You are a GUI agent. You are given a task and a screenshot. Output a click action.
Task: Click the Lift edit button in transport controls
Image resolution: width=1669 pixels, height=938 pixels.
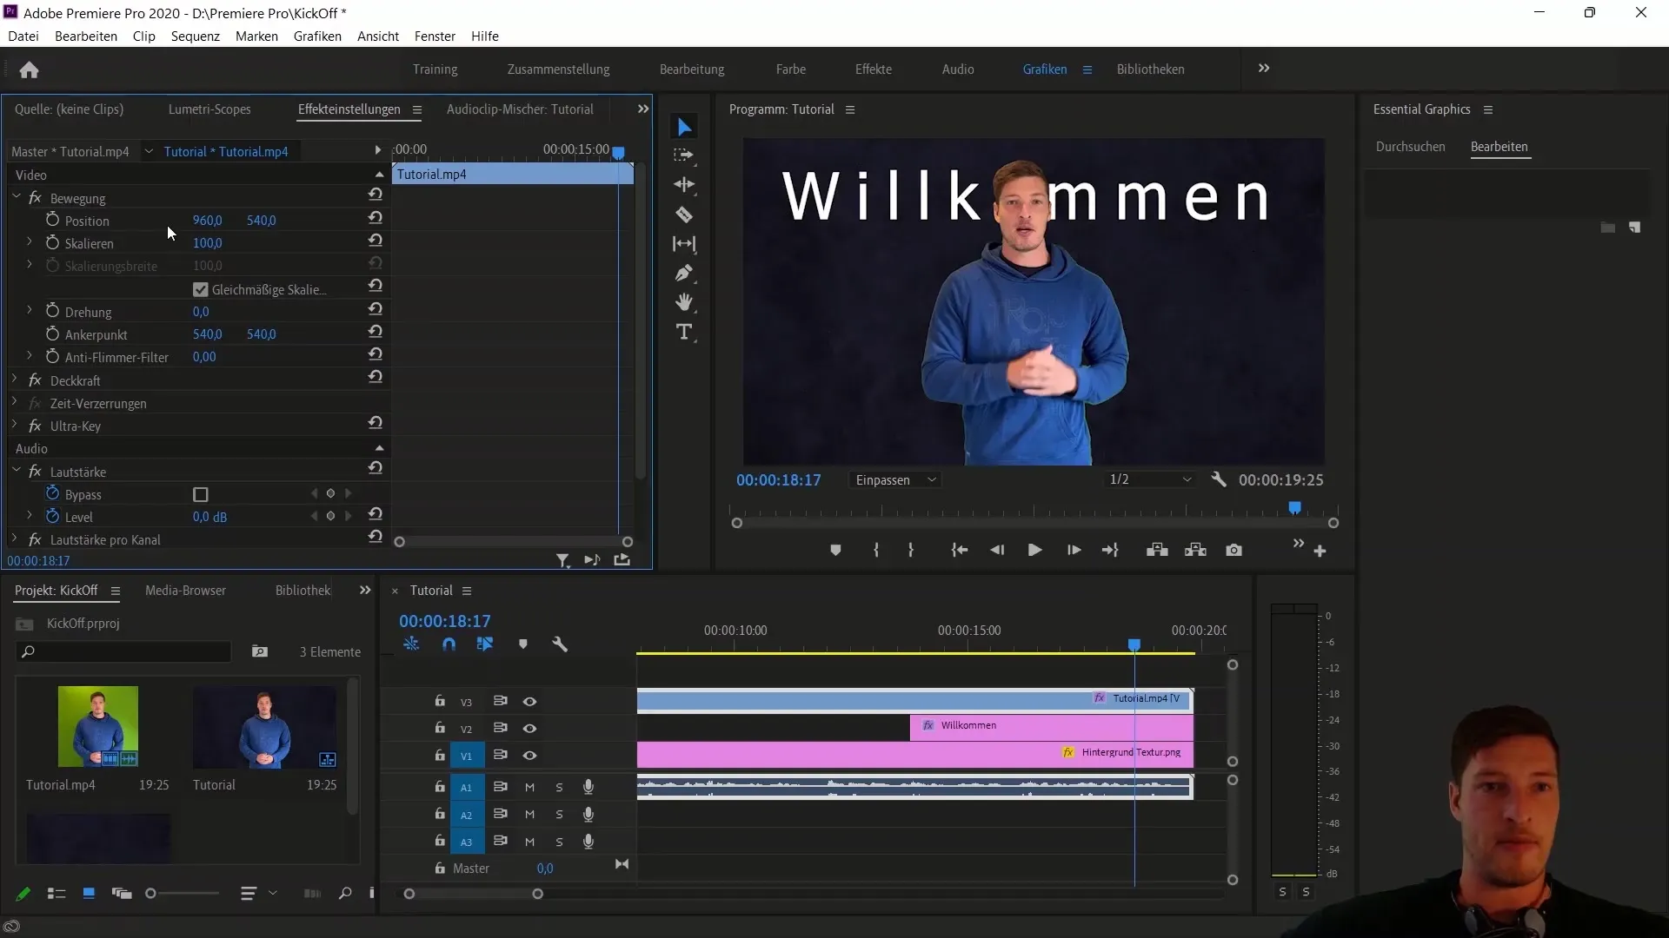click(1157, 550)
